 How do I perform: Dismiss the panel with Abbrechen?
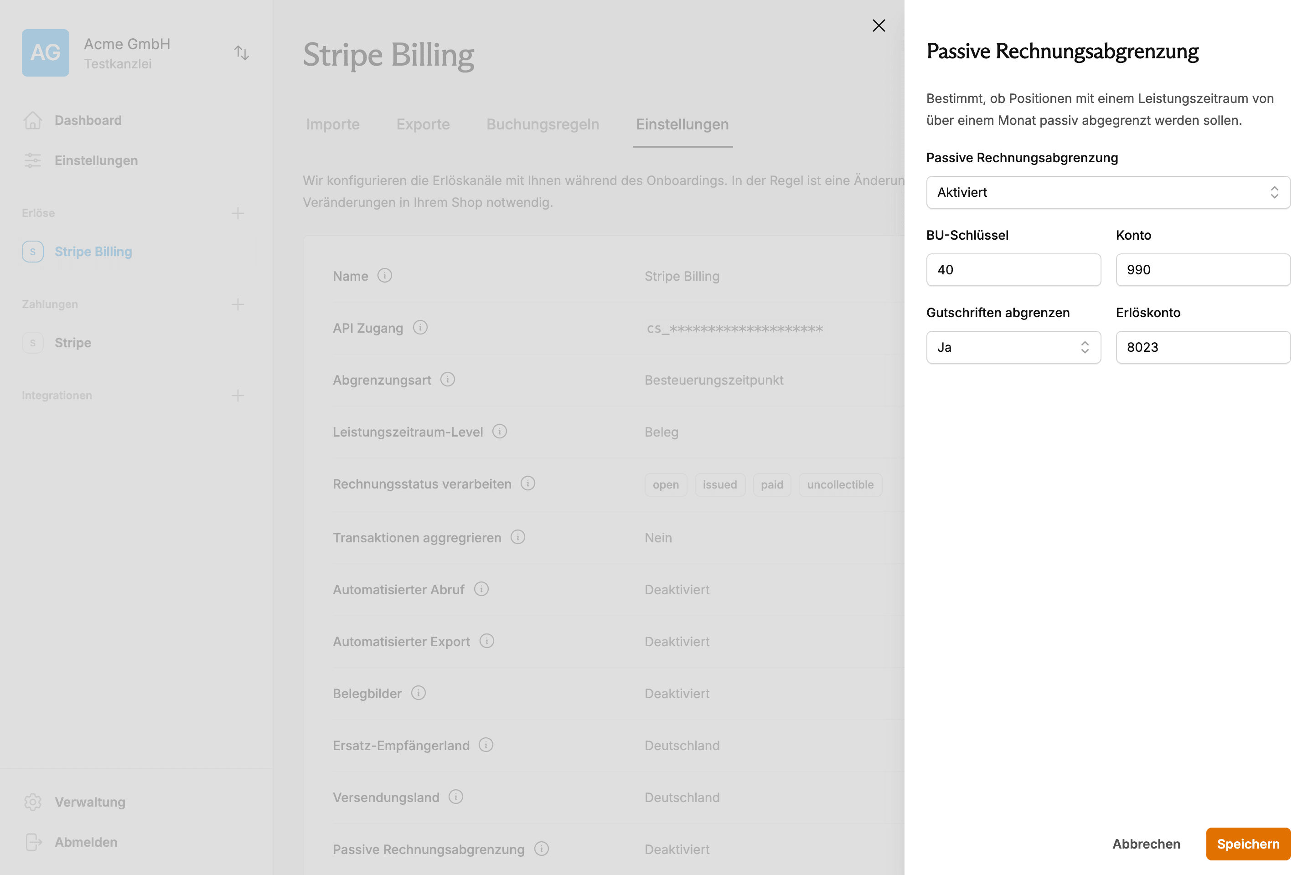[x=1146, y=844]
